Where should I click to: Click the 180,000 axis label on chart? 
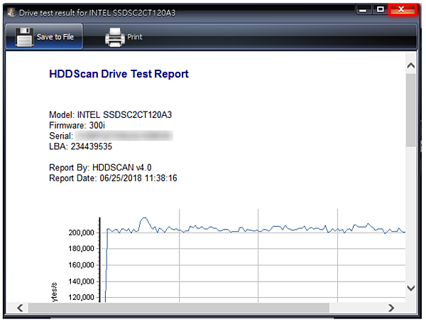pyautogui.click(x=81, y=249)
